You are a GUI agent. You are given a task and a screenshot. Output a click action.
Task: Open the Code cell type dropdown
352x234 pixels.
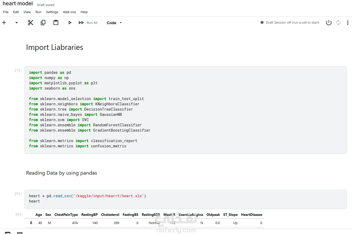tap(114, 23)
